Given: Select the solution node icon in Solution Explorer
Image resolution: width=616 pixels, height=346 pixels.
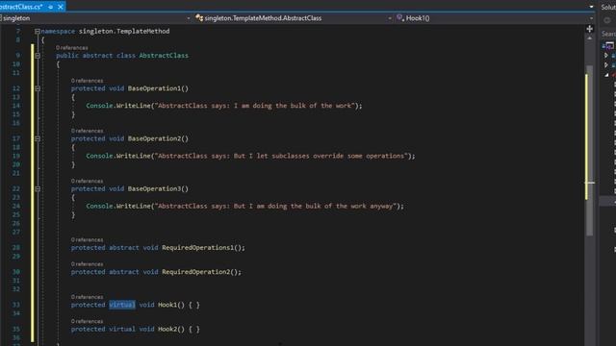Looking at the screenshot, I should [608, 46].
